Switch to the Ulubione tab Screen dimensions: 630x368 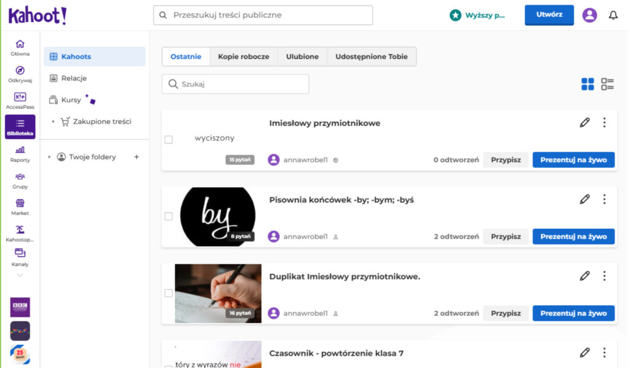pos(302,57)
